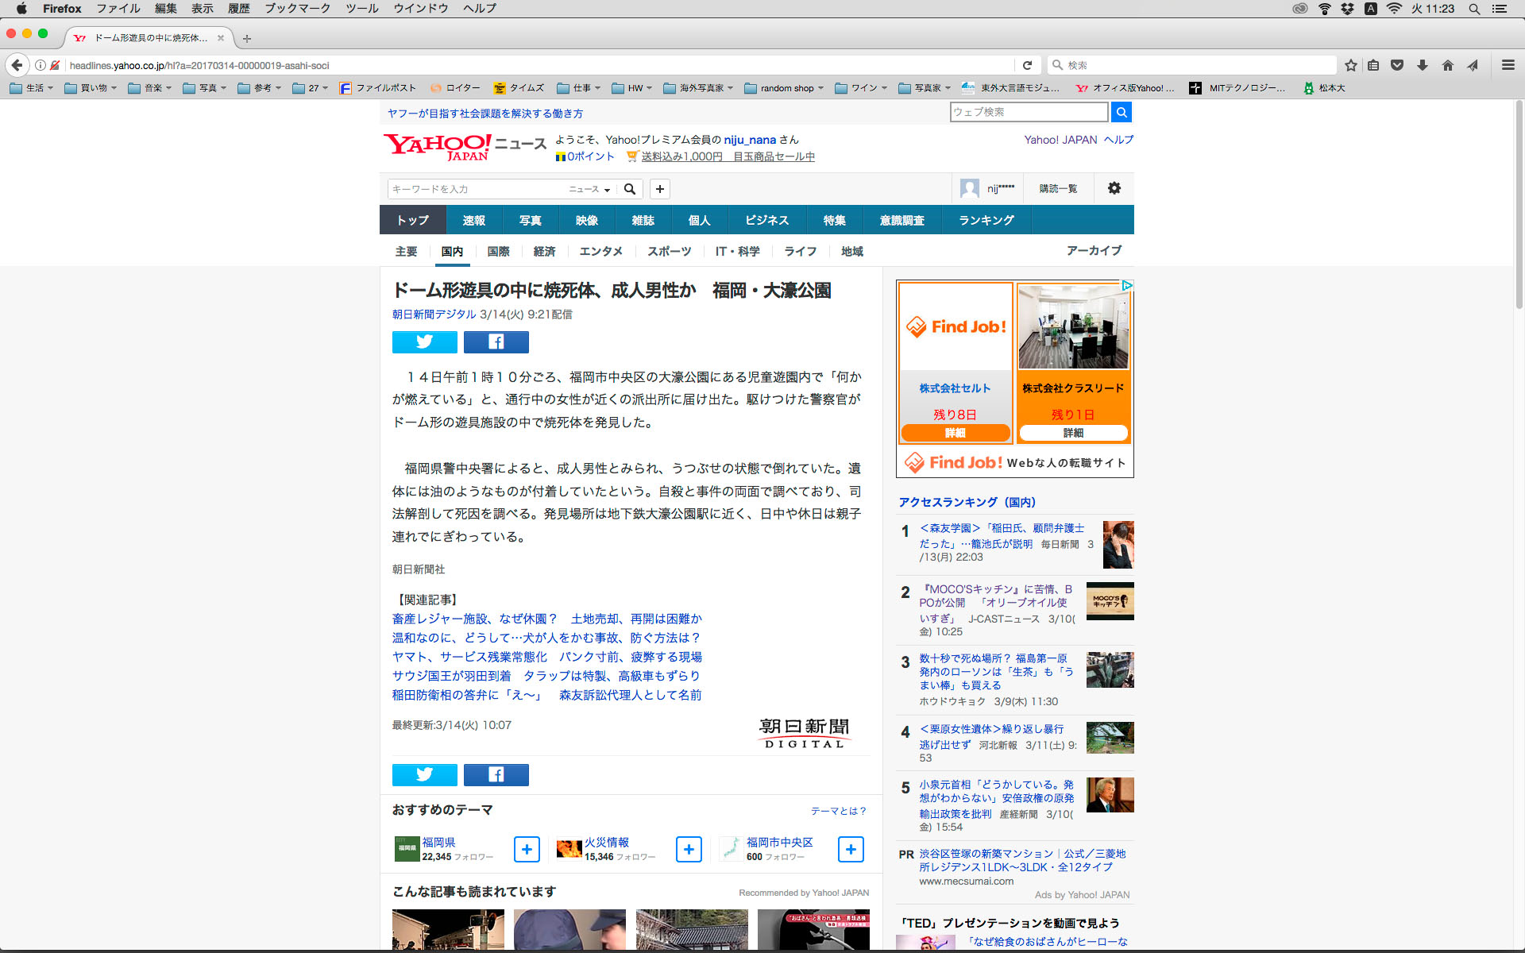The image size is (1525, 953).
Task: Click the keyword input field
Action: click(477, 189)
